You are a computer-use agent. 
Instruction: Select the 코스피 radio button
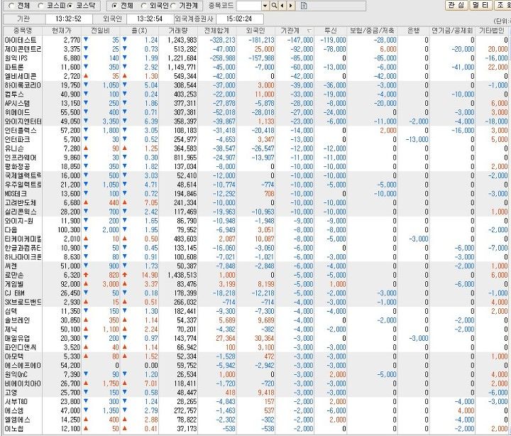[x=40, y=6]
